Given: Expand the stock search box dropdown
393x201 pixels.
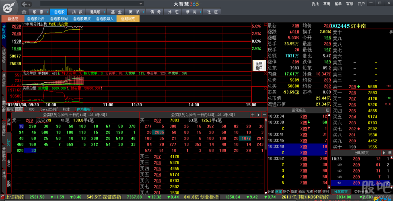Looking at the screenshot, I should (141, 4).
